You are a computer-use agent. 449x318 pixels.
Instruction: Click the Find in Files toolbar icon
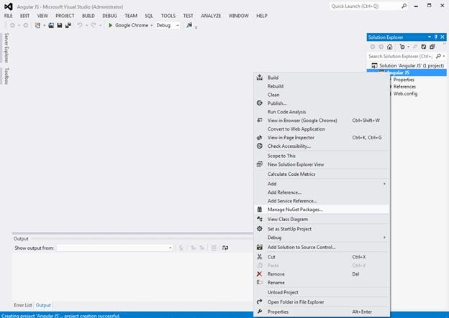pos(189,25)
